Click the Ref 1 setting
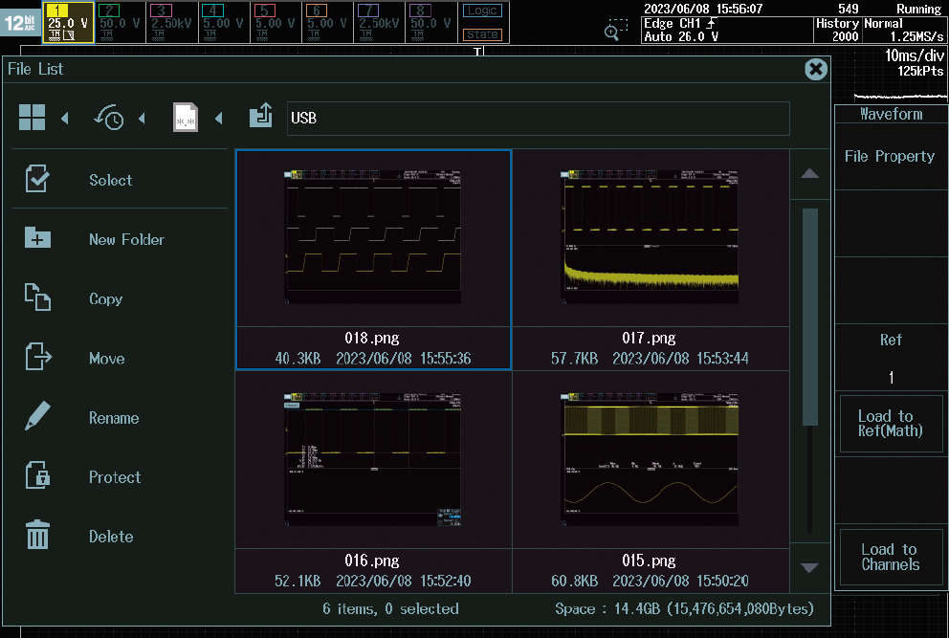The width and height of the screenshot is (949, 638). (890, 357)
